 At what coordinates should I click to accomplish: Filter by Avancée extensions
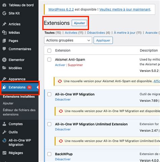pos(151,33)
